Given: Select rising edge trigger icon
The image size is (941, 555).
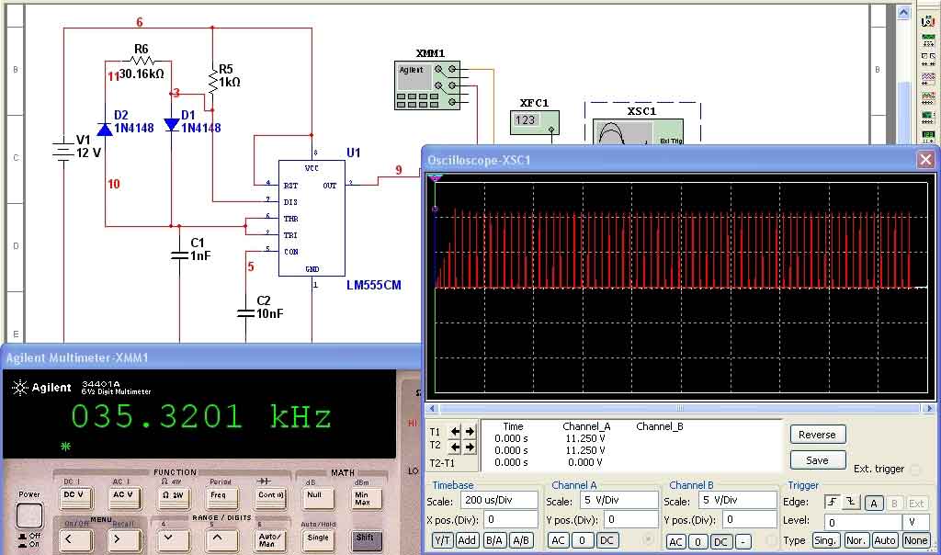Looking at the screenshot, I should click(833, 503).
